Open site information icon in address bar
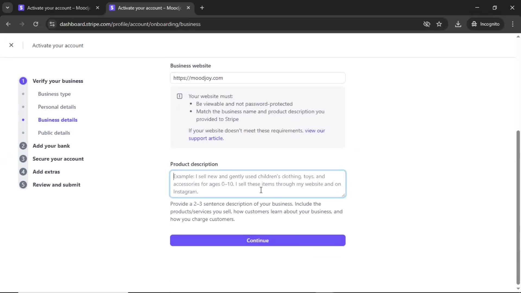Screen dimensions: 521x293 tap(52, 24)
